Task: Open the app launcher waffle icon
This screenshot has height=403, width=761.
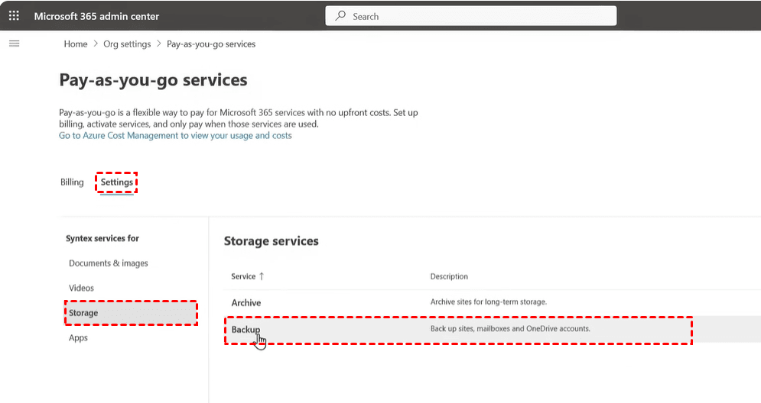Action: [x=14, y=16]
